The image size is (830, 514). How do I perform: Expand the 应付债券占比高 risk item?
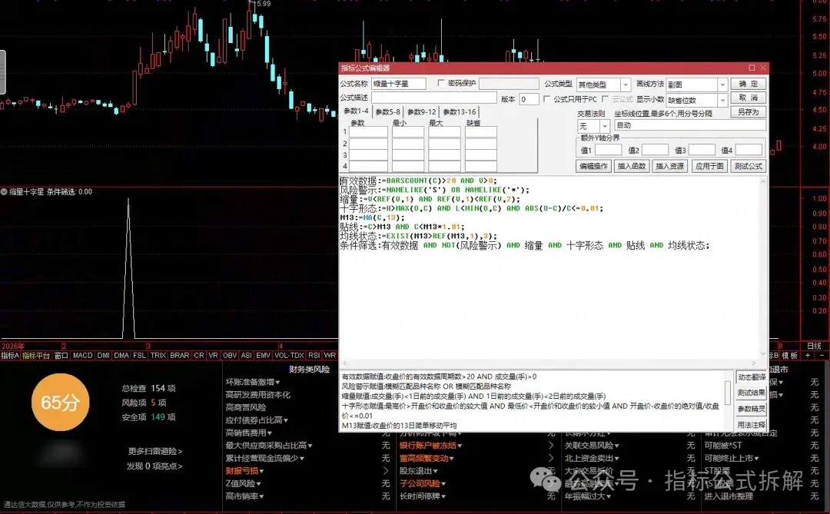point(257,420)
